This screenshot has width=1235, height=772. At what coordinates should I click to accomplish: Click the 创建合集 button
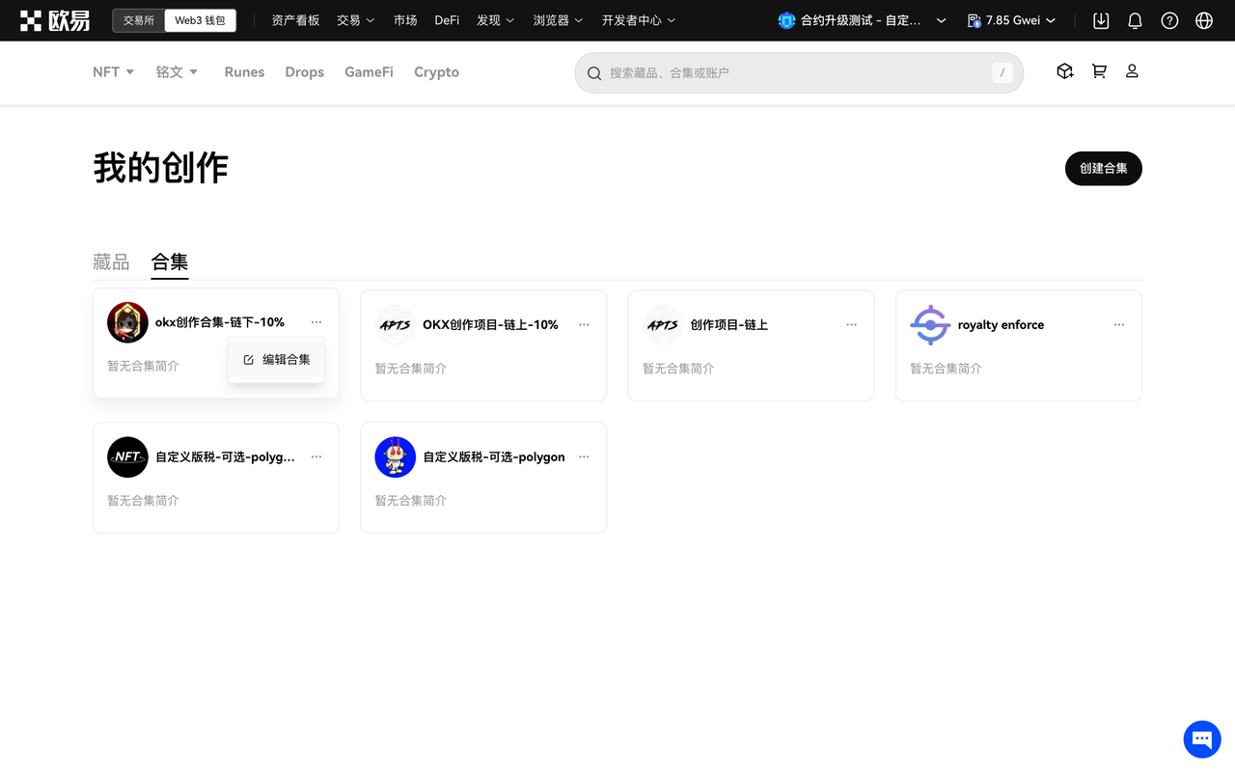point(1104,168)
